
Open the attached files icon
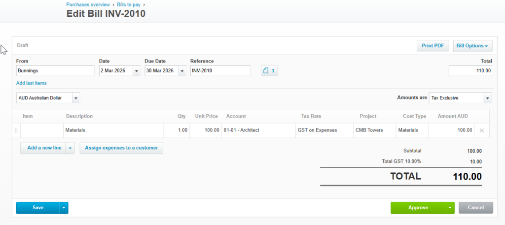tap(269, 71)
